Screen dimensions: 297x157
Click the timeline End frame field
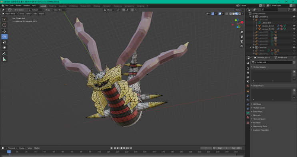(x=236, y=148)
